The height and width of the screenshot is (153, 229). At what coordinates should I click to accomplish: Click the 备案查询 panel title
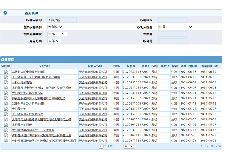[x=7, y=60]
